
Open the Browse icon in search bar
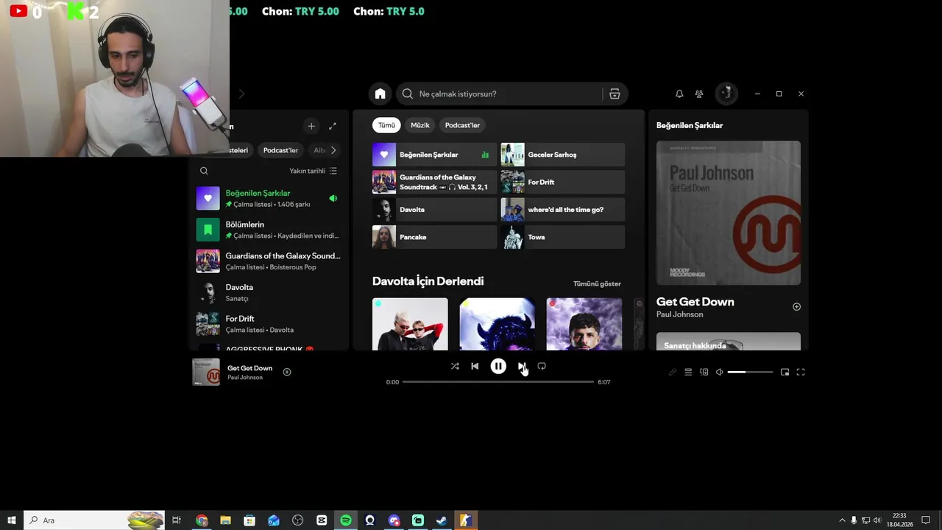tap(615, 93)
